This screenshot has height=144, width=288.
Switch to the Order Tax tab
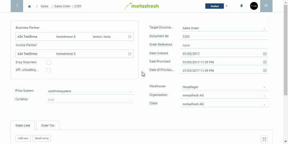(48, 125)
